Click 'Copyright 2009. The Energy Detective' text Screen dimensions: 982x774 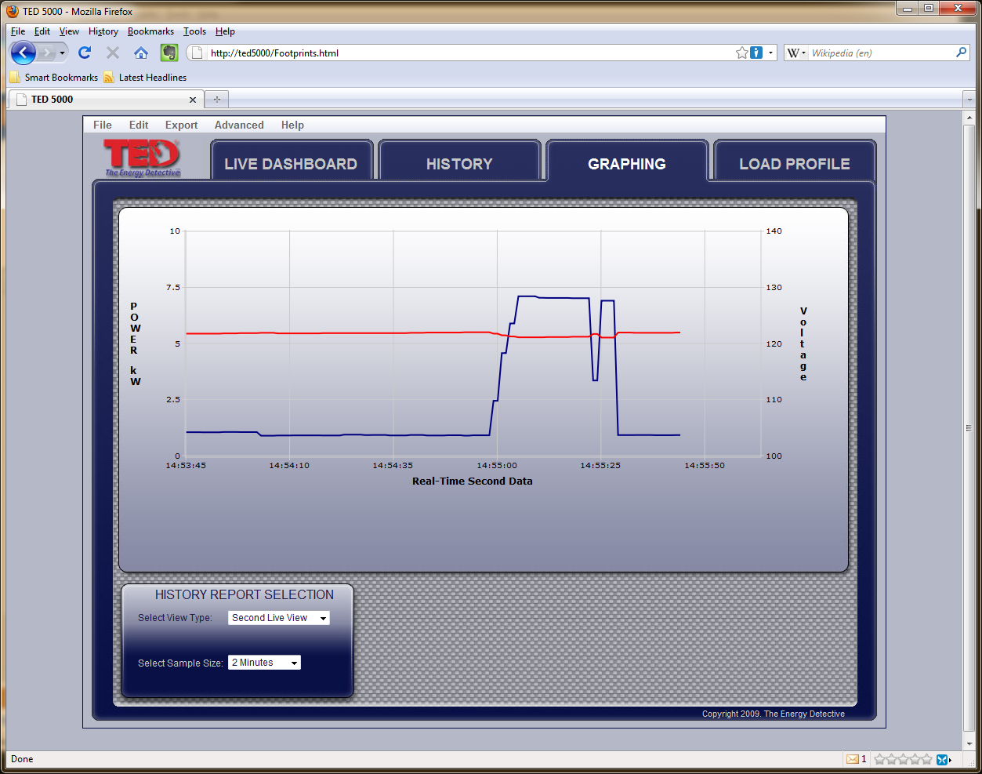point(774,714)
